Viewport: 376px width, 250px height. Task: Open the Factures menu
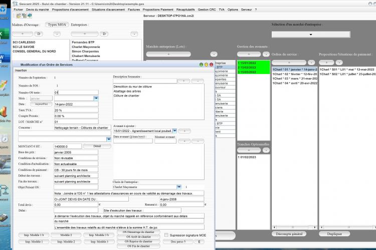click(x=134, y=9)
